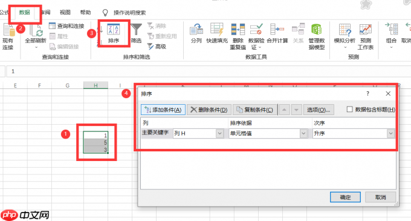The image size is (411, 221).
Task: Click 取消 in the sort dialog
Action: [380, 197]
